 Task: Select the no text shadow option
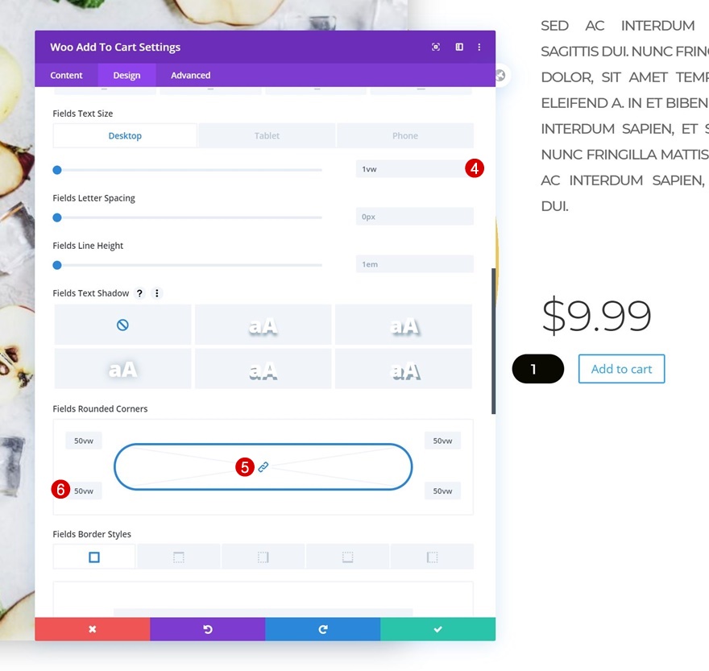(122, 325)
